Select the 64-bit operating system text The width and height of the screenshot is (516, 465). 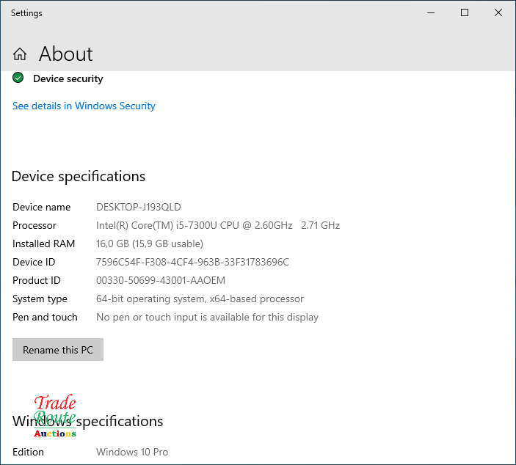(x=200, y=299)
